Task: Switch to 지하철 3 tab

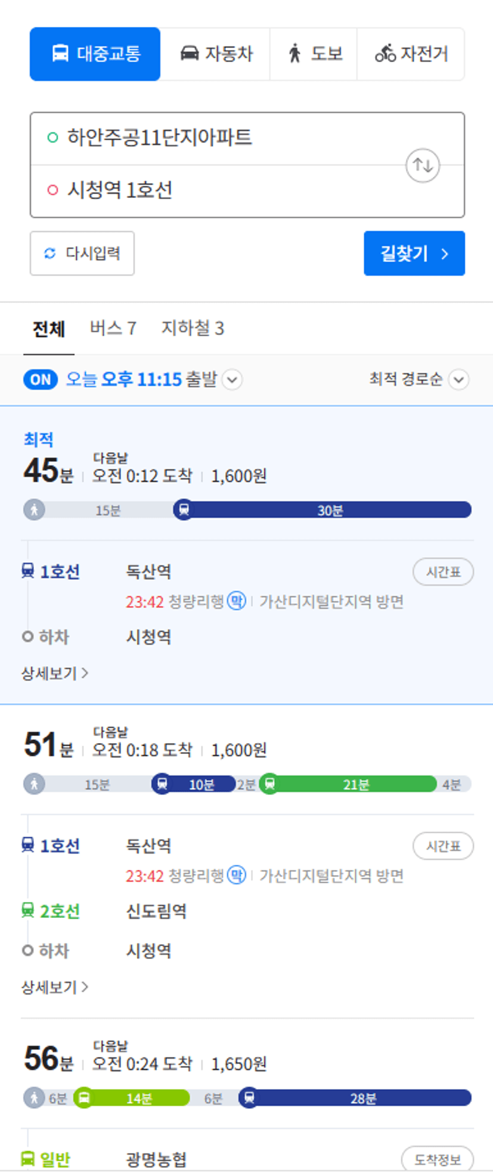Action: [x=193, y=328]
